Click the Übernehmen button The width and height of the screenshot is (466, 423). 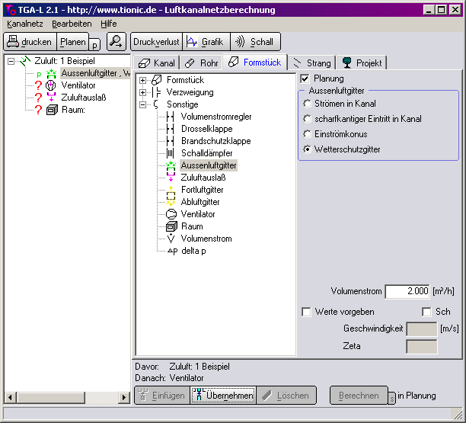point(222,396)
